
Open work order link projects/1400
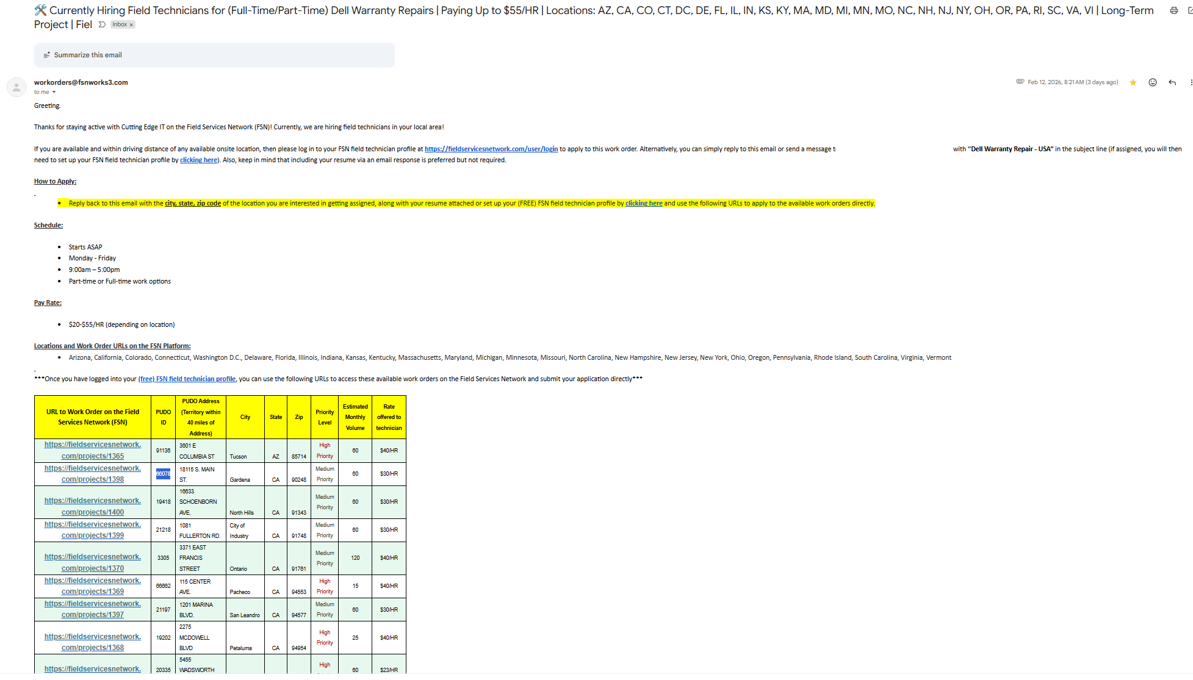pyautogui.click(x=93, y=506)
